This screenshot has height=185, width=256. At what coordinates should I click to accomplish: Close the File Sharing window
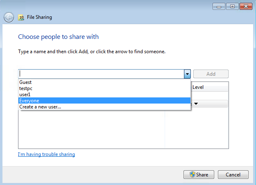(x=246, y=7)
